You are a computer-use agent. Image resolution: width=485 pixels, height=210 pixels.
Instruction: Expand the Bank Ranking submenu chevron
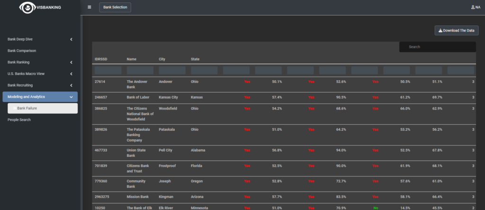point(71,62)
